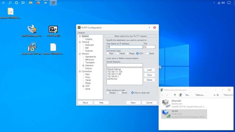Image resolution: width=235 pixels, height=132 pixels.
Task: Collapse the Connection tree node
Action: click(x=80, y=71)
